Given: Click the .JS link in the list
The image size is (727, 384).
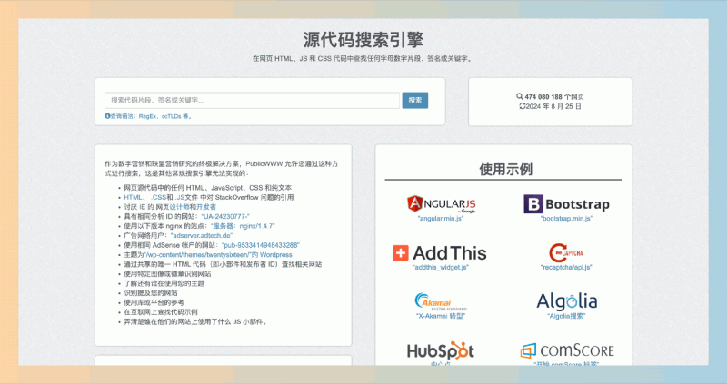Looking at the screenshot, I should [x=180, y=197].
